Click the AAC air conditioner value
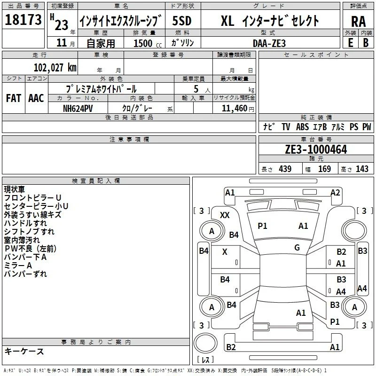 tap(36, 98)
